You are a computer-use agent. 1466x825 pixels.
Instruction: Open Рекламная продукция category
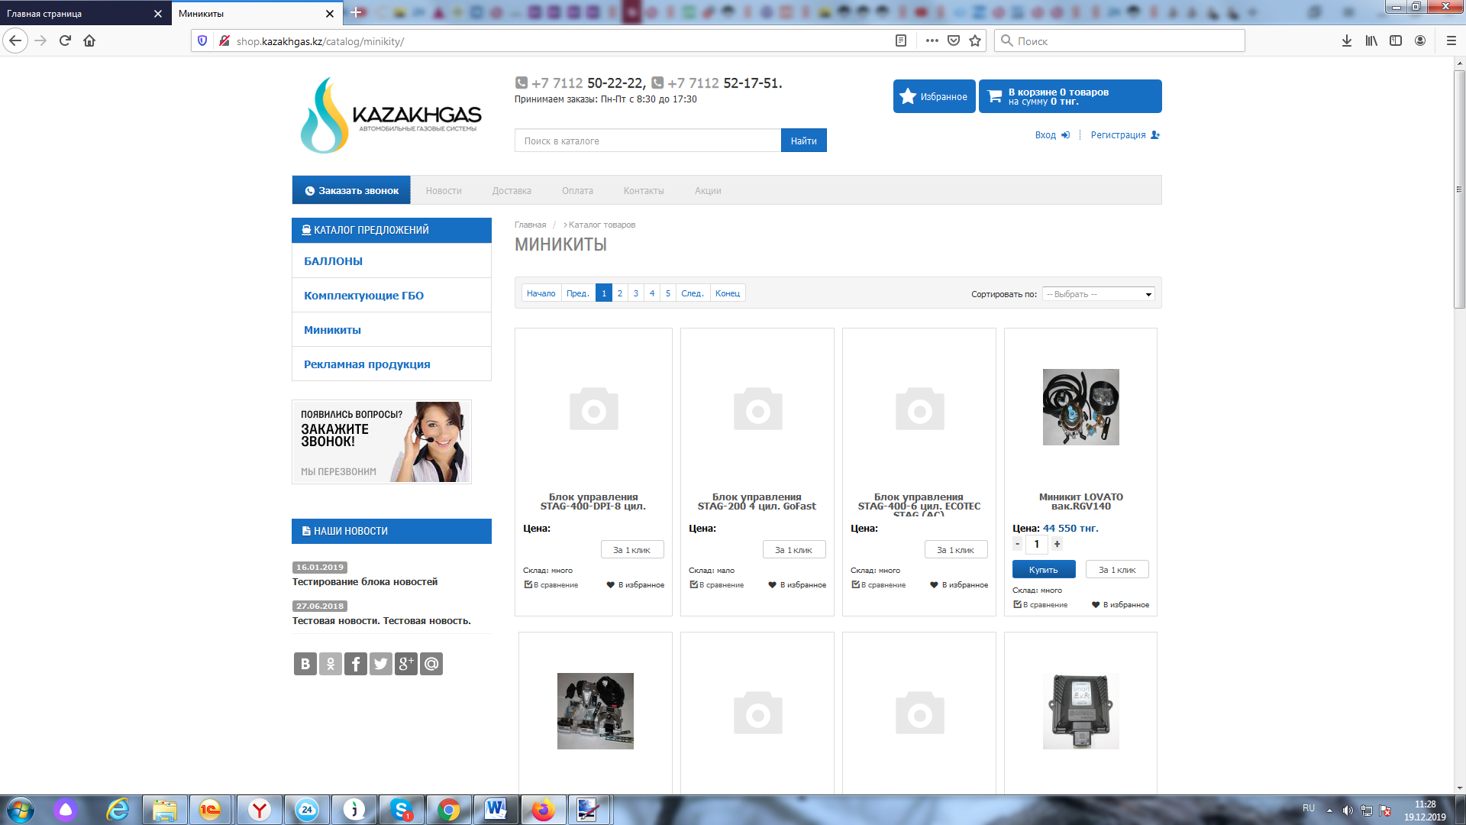pos(392,364)
